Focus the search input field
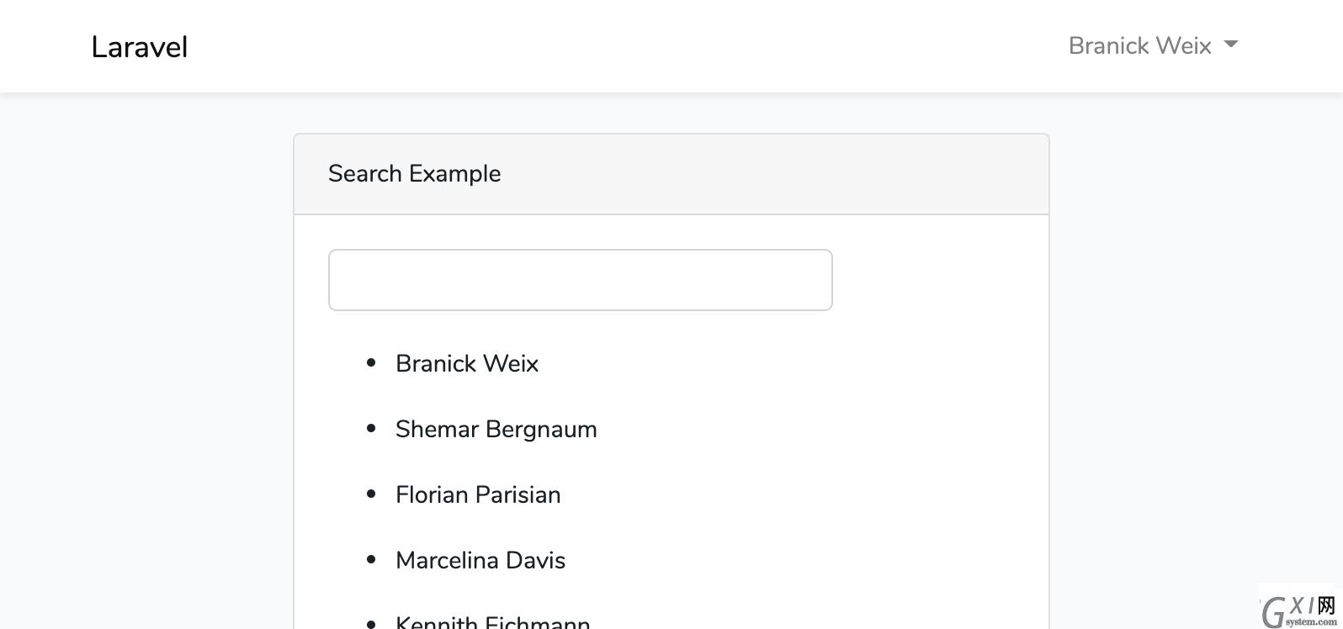The image size is (1343, 629). [x=581, y=280]
